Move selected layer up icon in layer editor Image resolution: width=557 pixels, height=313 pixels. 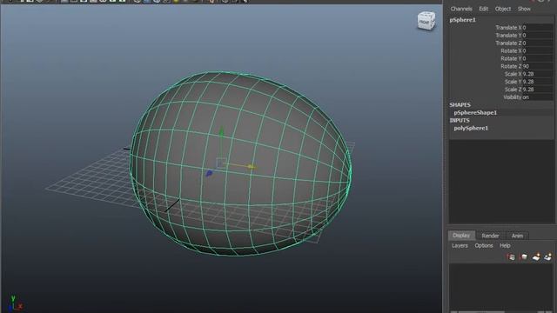point(511,257)
